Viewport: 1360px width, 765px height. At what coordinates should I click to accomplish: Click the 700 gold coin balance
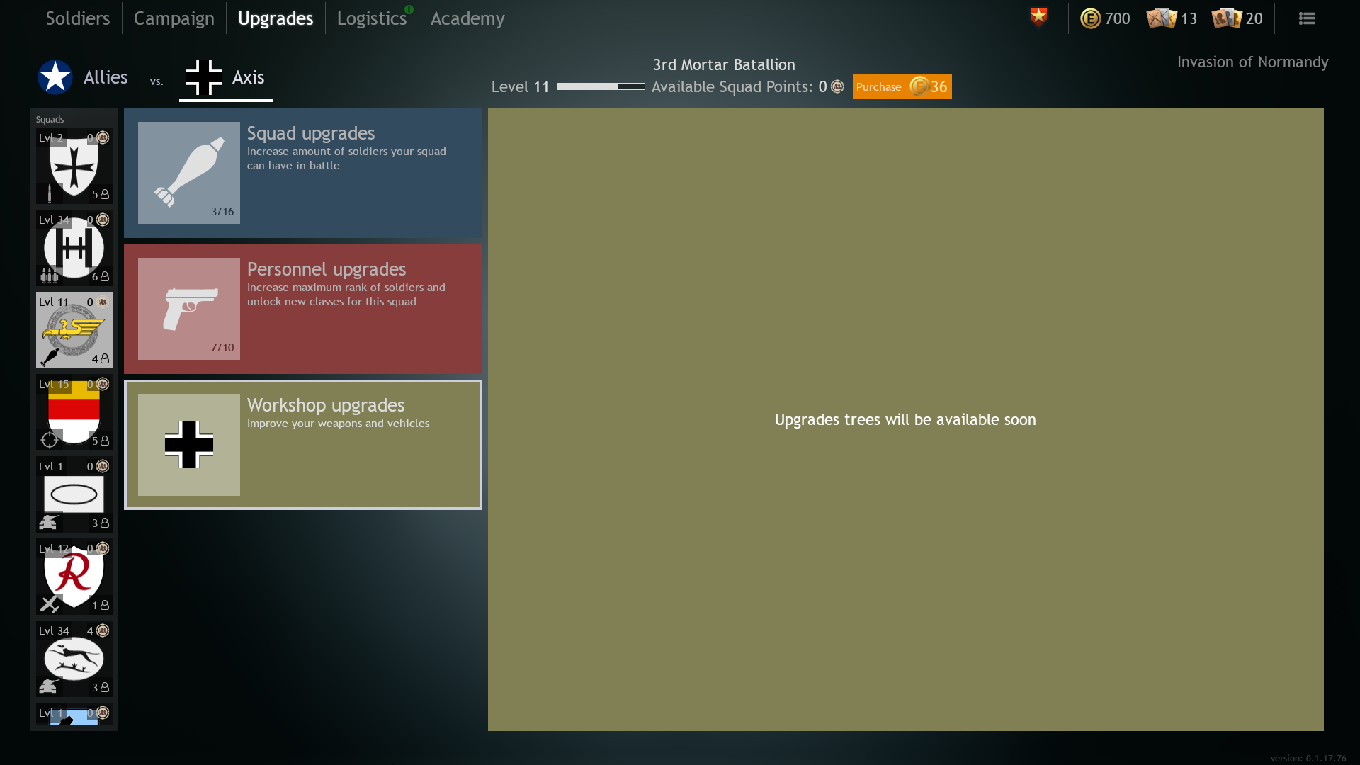point(1105,18)
